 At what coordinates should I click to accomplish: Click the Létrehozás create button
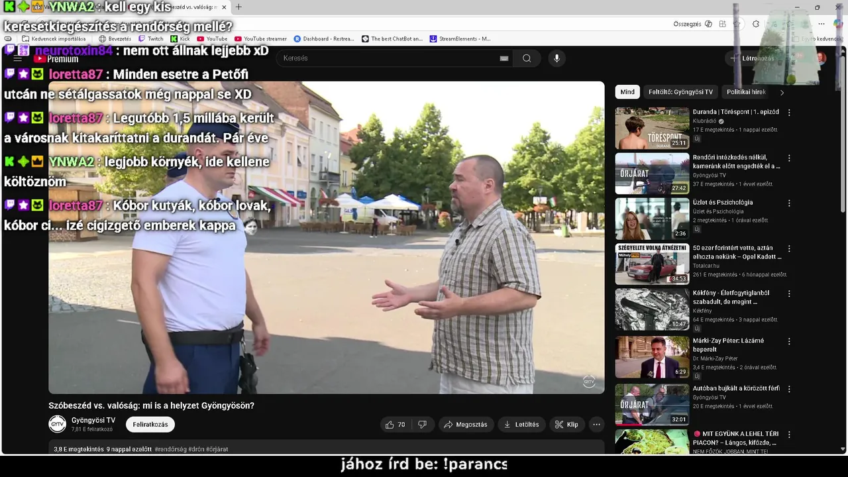coord(752,58)
